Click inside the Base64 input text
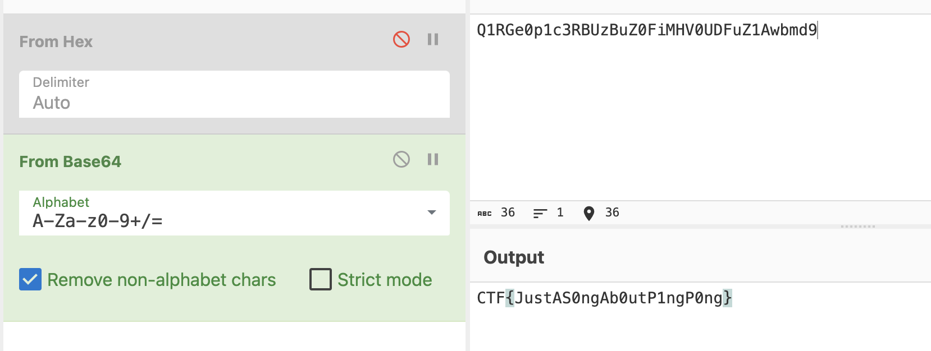The height and width of the screenshot is (351, 931). click(x=646, y=30)
